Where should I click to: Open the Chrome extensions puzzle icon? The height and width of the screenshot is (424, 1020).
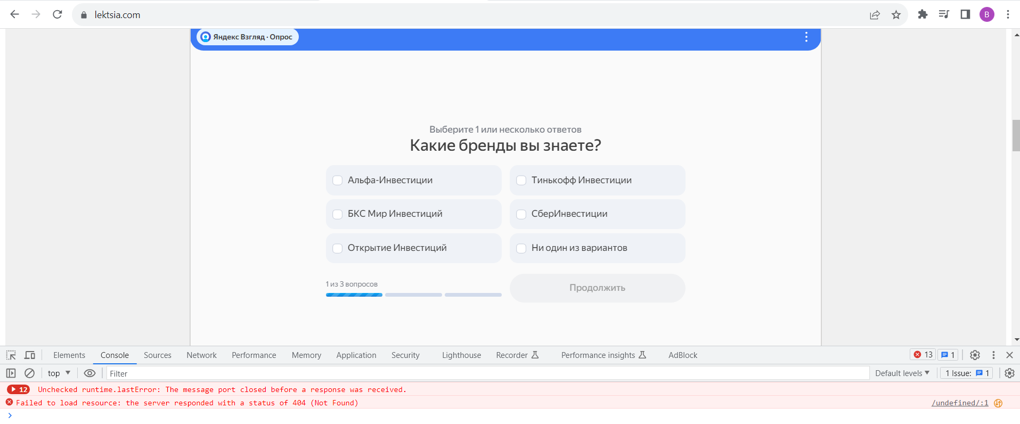pyautogui.click(x=923, y=15)
